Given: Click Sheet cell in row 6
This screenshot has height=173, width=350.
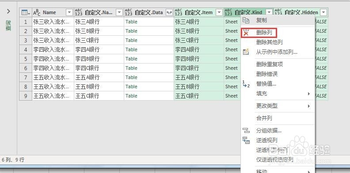Looking at the screenshot, I should point(232,68).
